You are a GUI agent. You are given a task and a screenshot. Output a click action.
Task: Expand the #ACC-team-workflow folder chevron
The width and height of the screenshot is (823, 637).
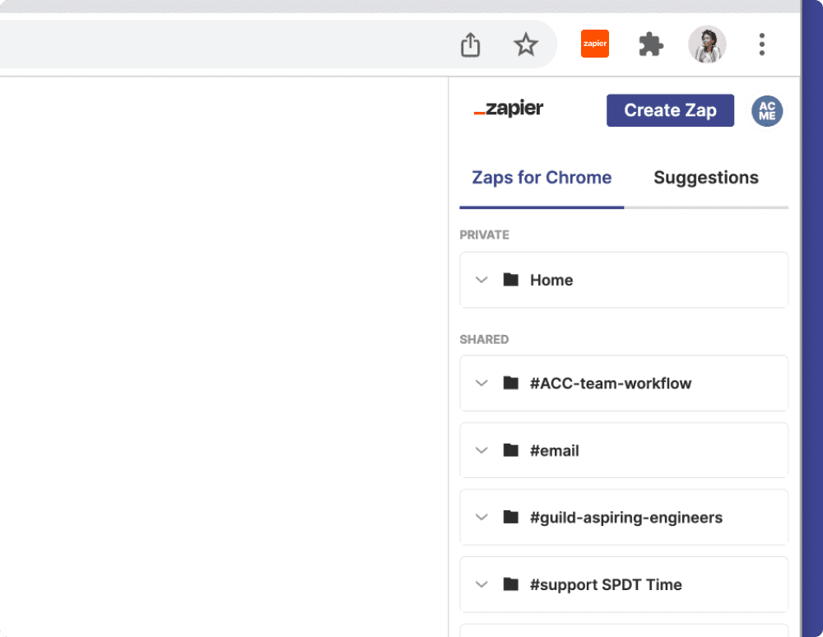click(481, 384)
